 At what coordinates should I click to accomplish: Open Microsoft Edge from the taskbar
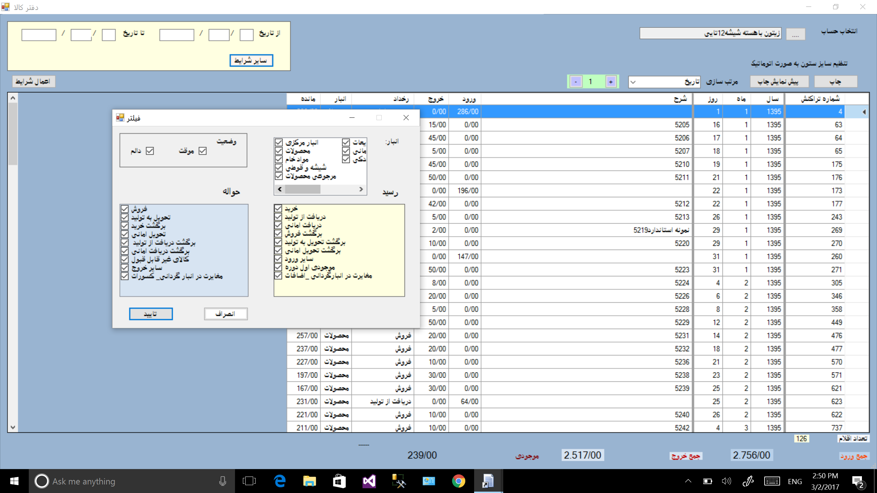pyautogui.click(x=280, y=481)
